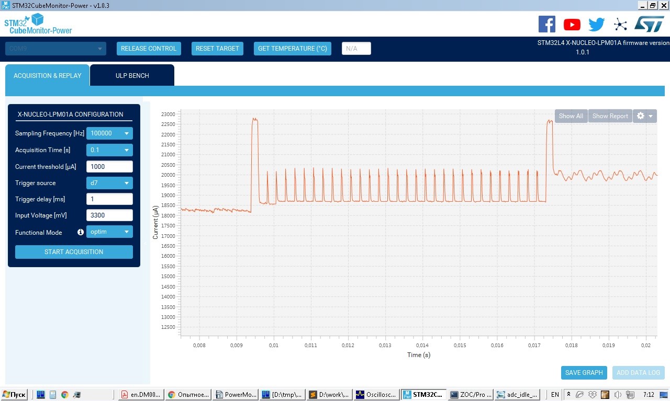The height and width of the screenshot is (401, 670).
Task: Click the volume tray icon
Action: click(618, 395)
